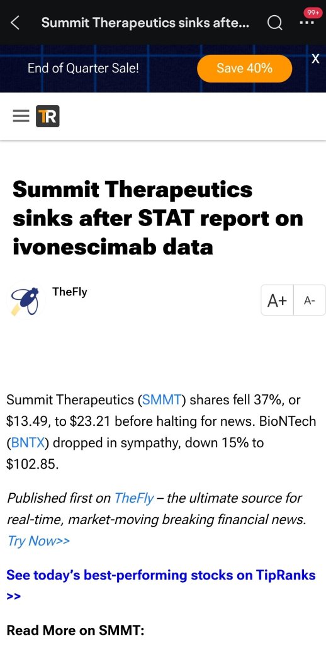Dismiss the End of Quarter Sale banner
The width and height of the screenshot is (326, 645).
315,59
